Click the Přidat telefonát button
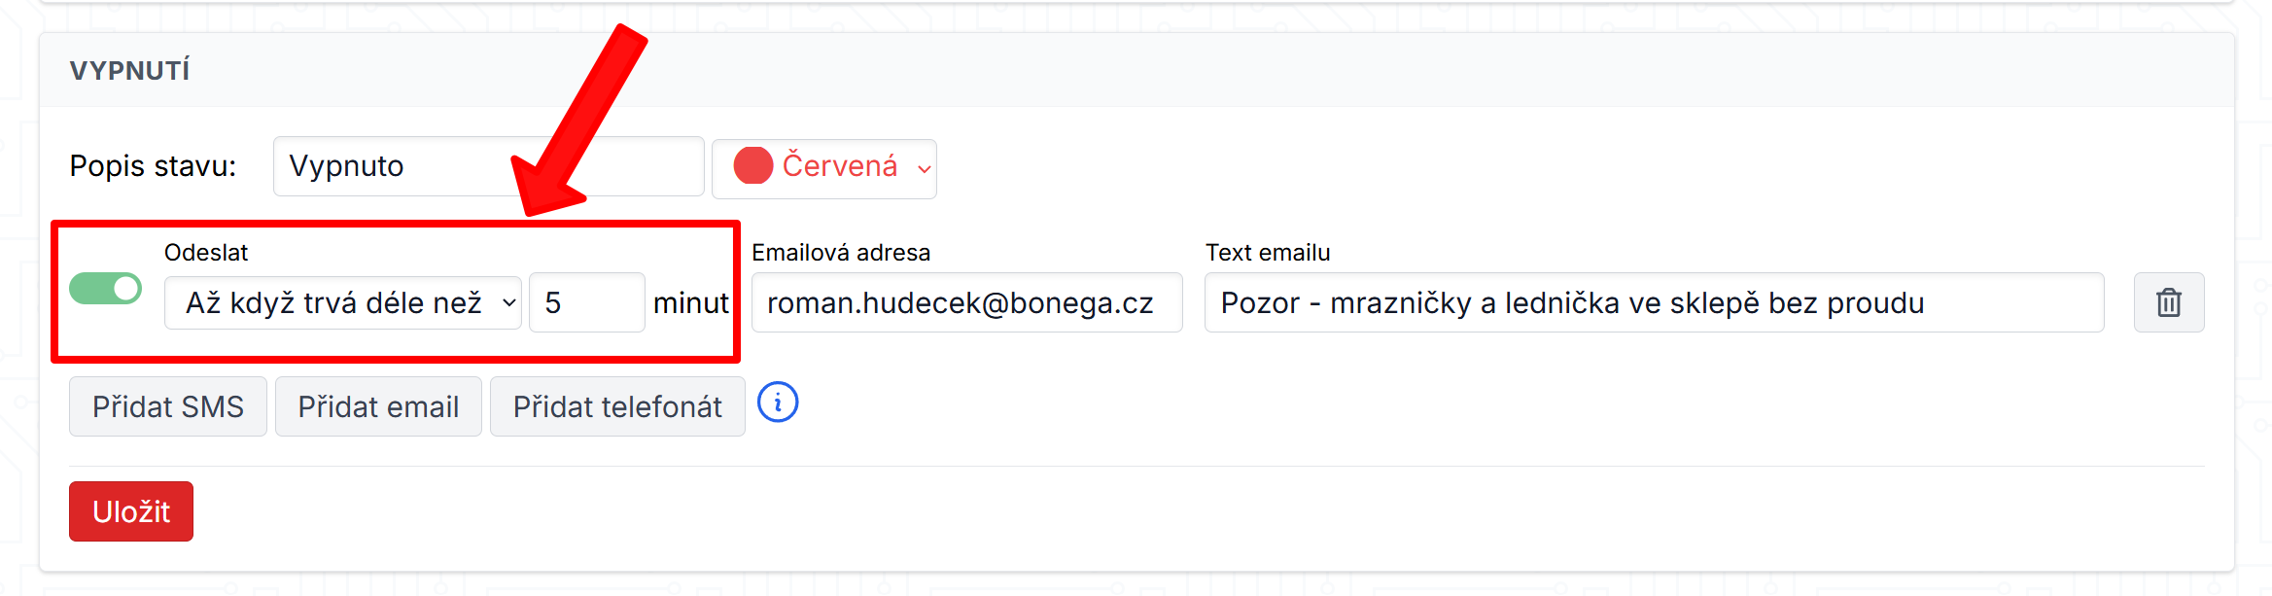This screenshot has width=2272, height=596. 617,406
